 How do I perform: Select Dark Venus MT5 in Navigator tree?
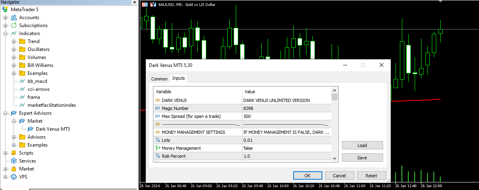(x=53, y=129)
